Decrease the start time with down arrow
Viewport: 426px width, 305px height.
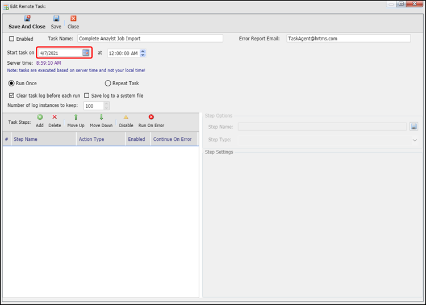143,55
